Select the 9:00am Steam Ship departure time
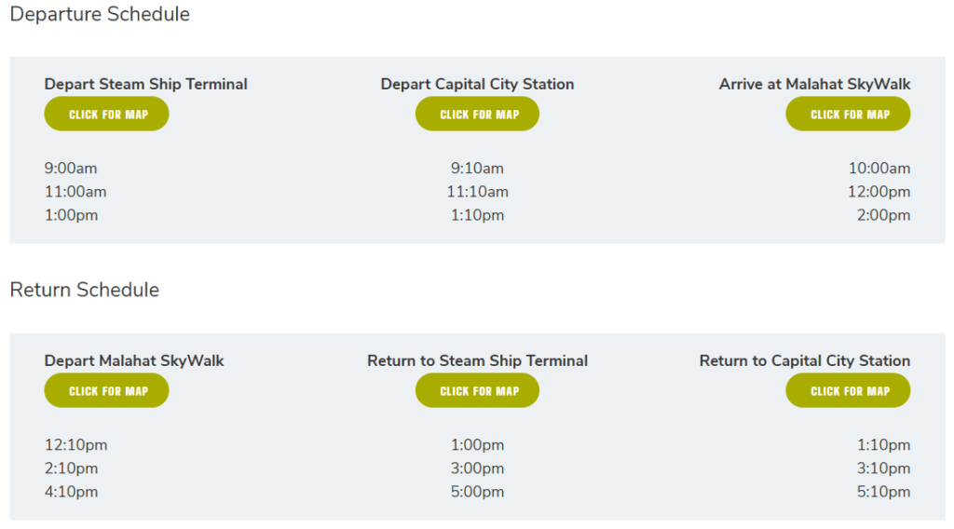 (71, 169)
